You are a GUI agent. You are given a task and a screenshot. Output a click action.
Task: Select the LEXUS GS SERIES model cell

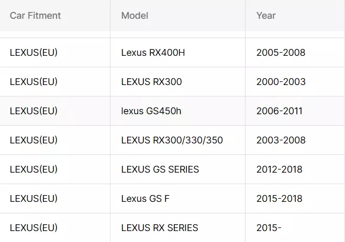(160, 170)
